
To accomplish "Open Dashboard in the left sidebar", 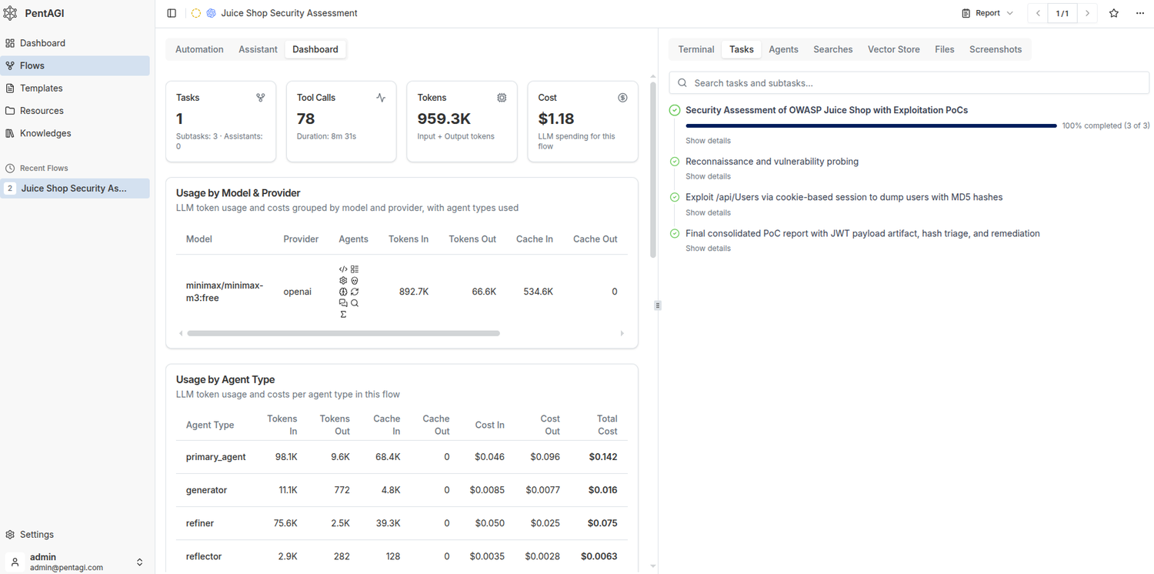I will (75, 43).
